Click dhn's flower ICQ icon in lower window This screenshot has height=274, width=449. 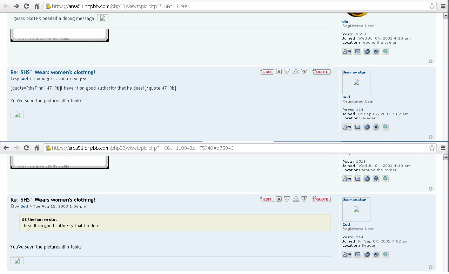(376, 179)
